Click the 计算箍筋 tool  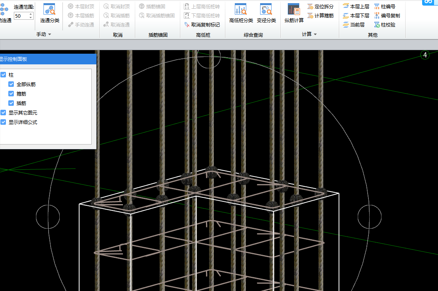(x=321, y=15)
